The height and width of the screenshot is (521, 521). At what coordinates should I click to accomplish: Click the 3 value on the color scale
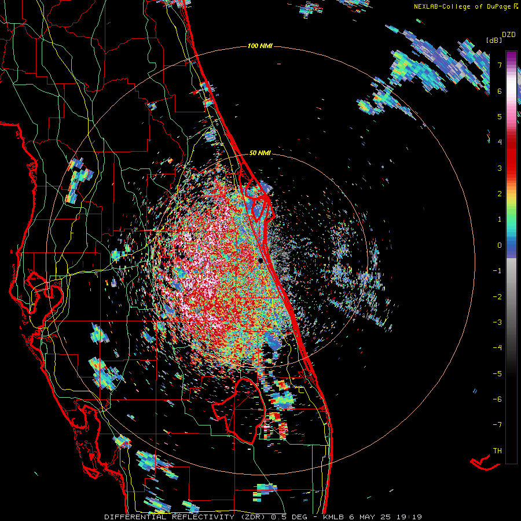[x=500, y=168]
